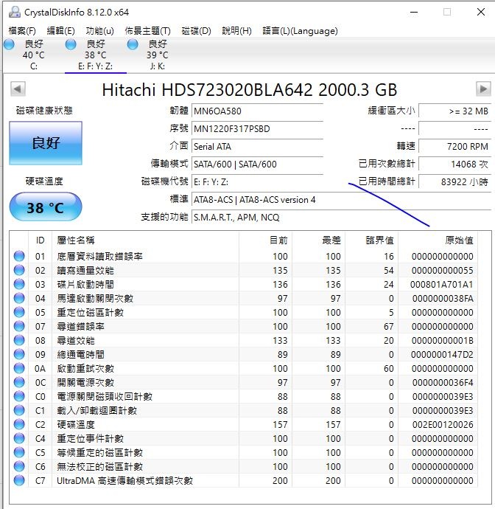Viewport: 495px width, 509px height.
Task: Click the status icon for attribute 03
Action: click(x=19, y=284)
